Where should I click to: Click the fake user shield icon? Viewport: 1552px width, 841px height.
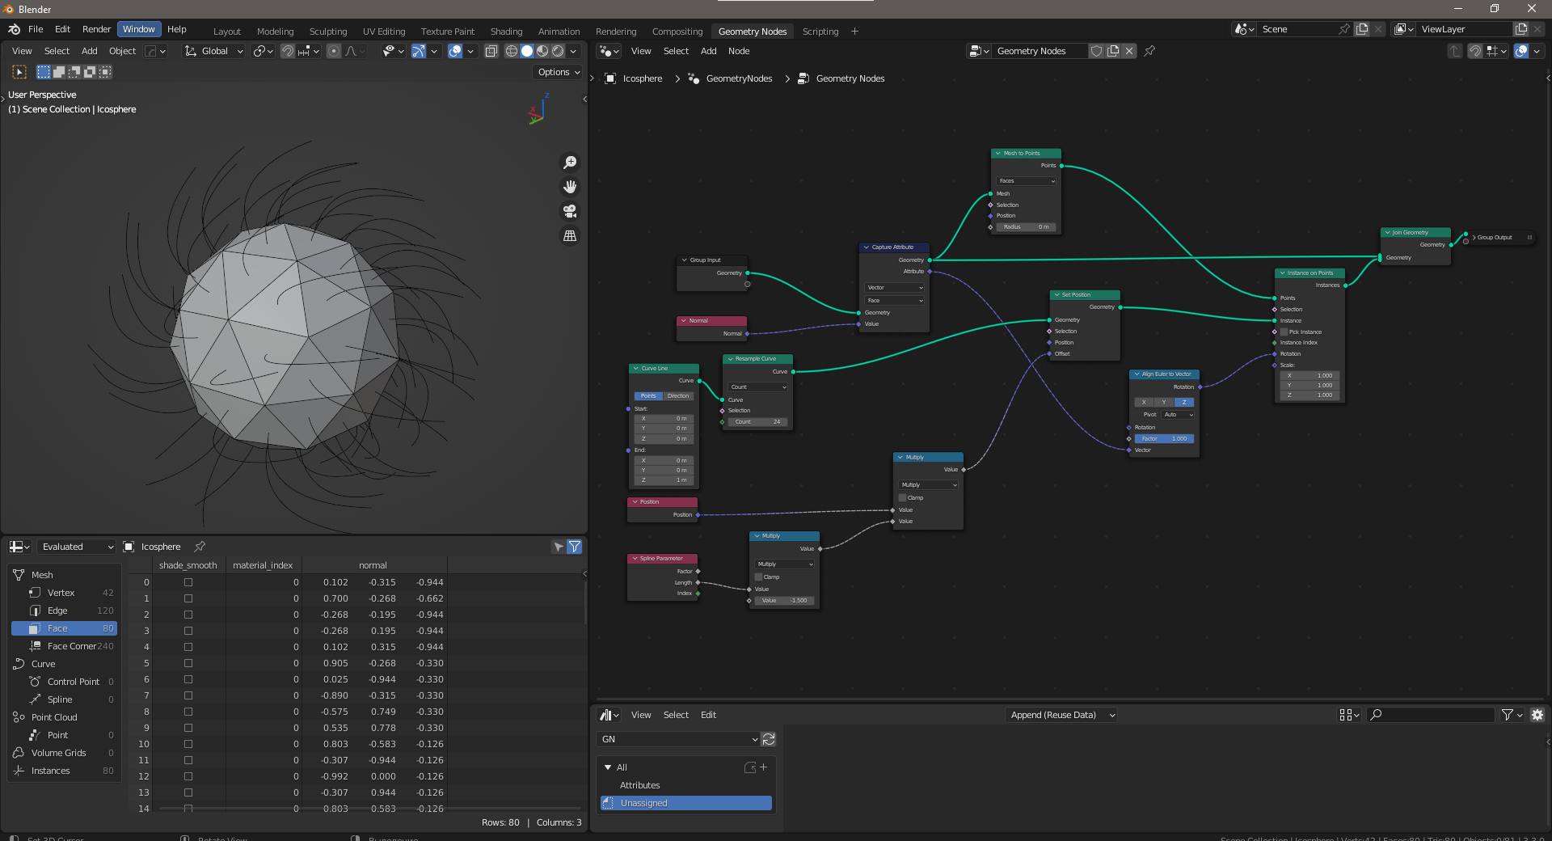click(x=1096, y=51)
